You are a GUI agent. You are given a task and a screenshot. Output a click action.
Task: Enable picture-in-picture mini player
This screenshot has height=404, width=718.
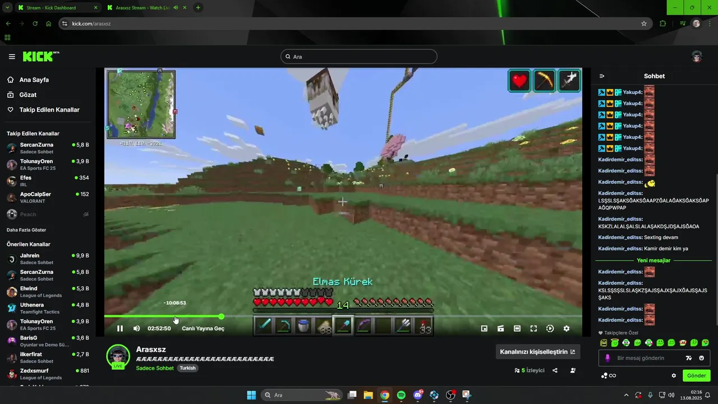coord(484,328)
